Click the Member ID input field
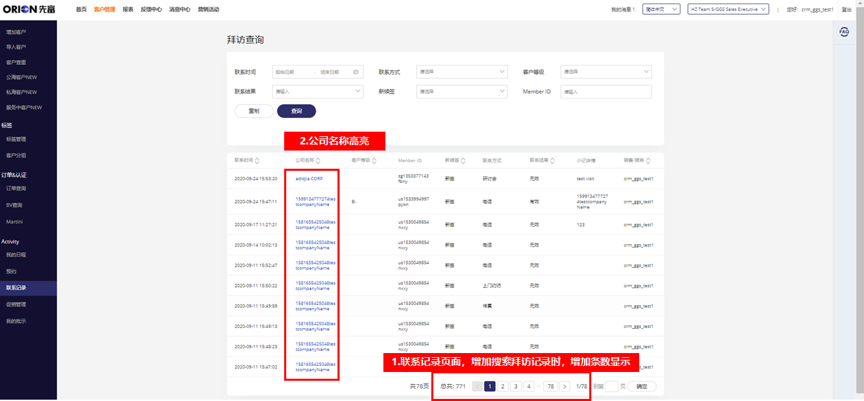Image resolution: width=864 pixels, height=401 pixels. (606, 91)
